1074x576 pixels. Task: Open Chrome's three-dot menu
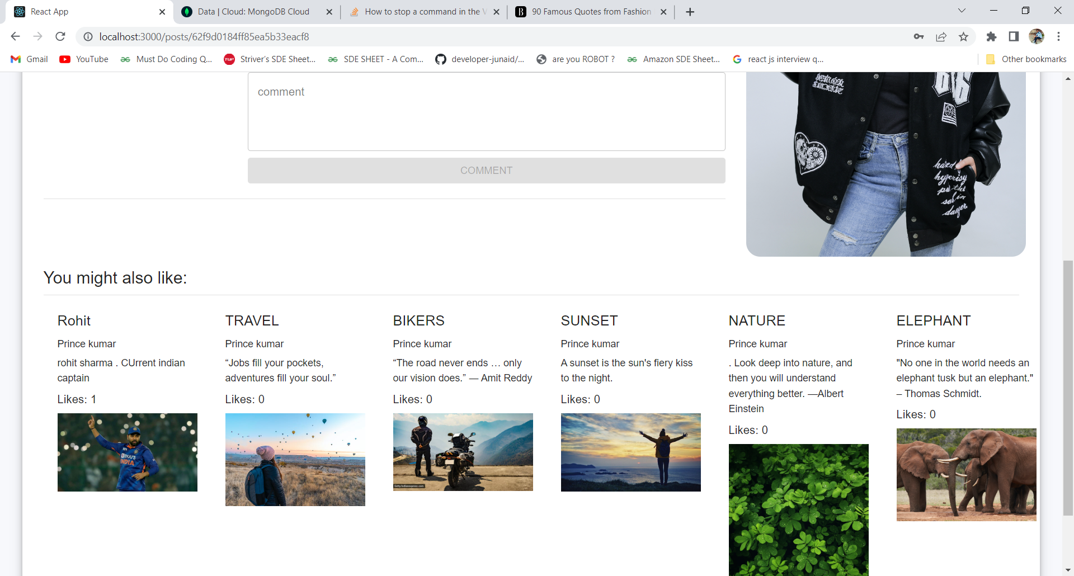click(x=1059, y=36)
